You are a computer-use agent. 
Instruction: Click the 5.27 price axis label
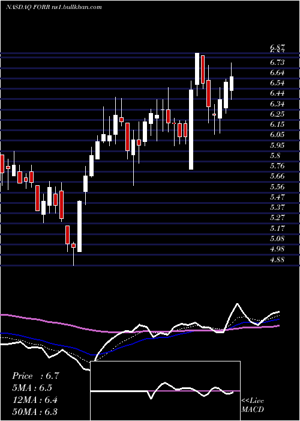(x=277, y=217)
